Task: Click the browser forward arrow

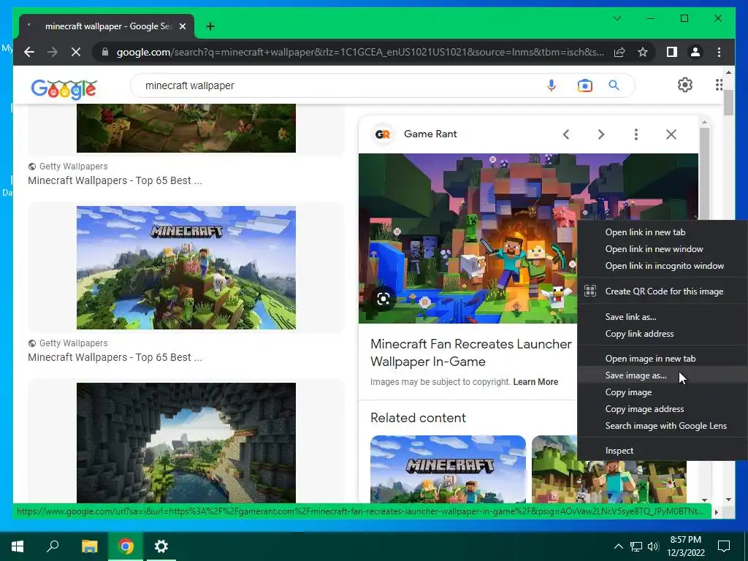Action: (x=53, y=52)
